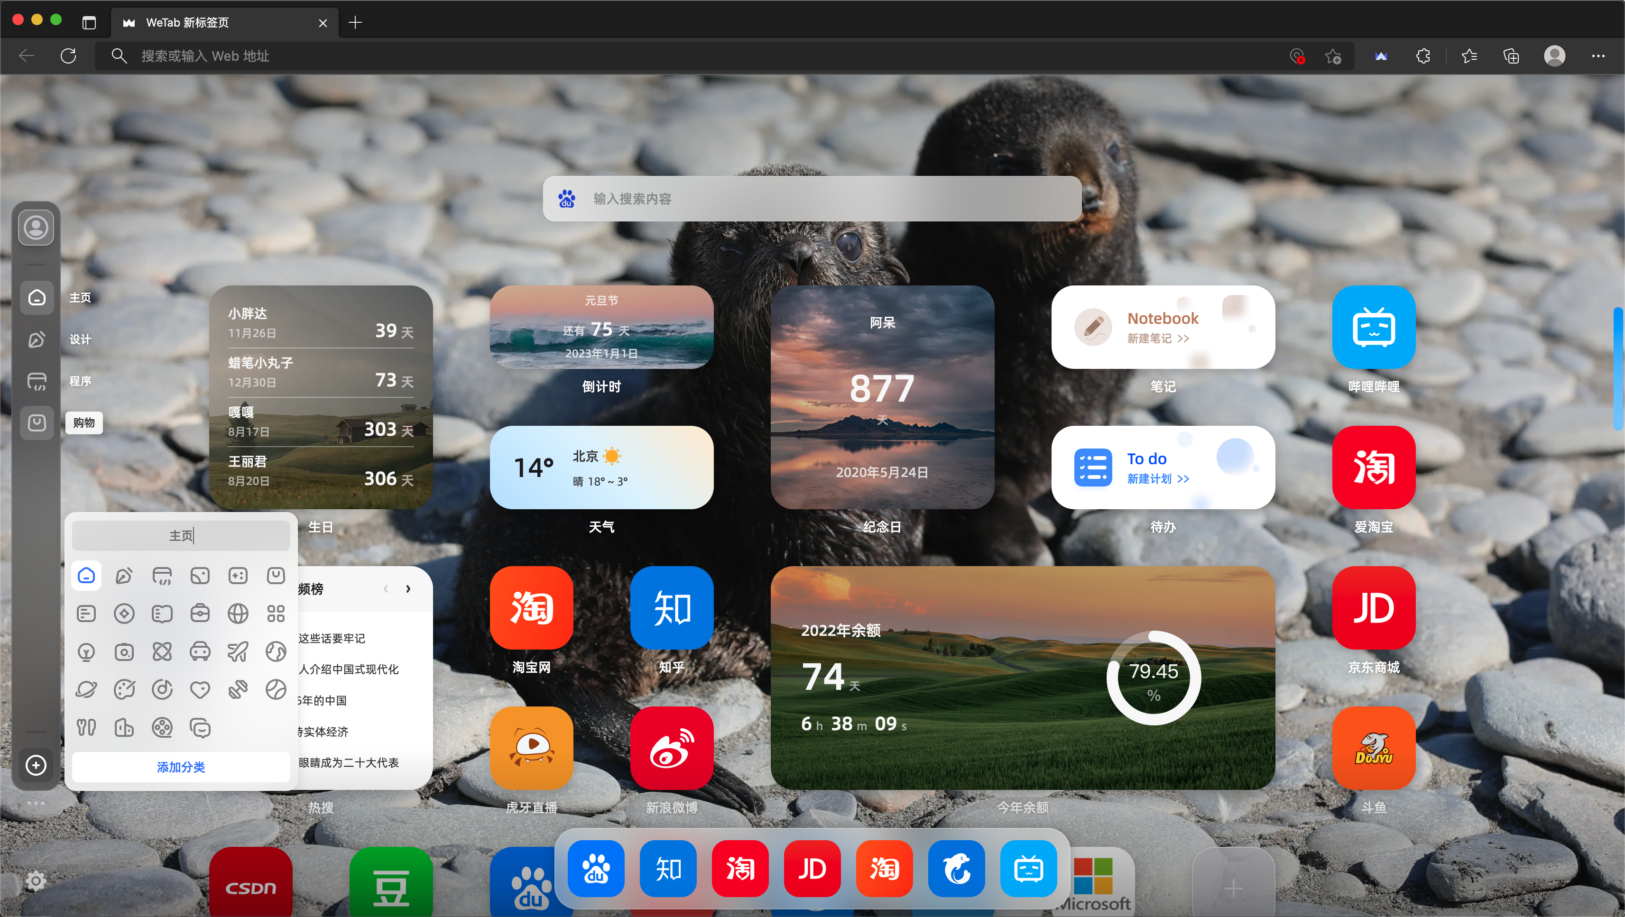Open browser extensions puzzle icon
The height and width of the screenshot is (917, 1625).
tap(1423, 56)
